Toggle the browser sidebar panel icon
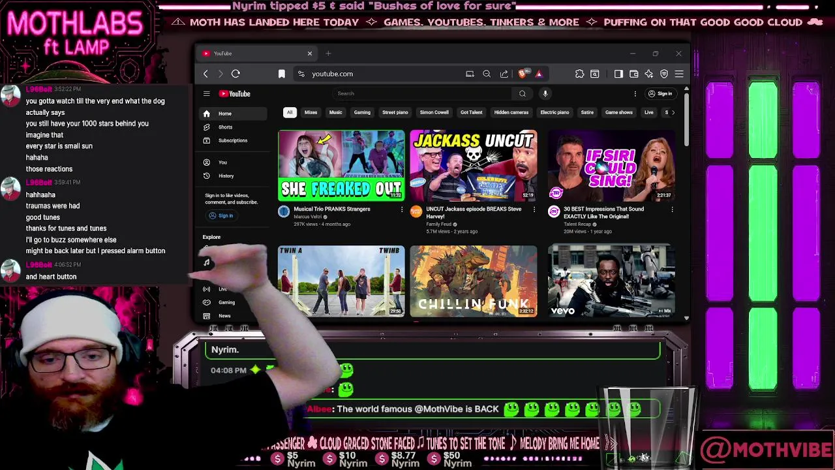The image size is (835, 470). point(618,74)
